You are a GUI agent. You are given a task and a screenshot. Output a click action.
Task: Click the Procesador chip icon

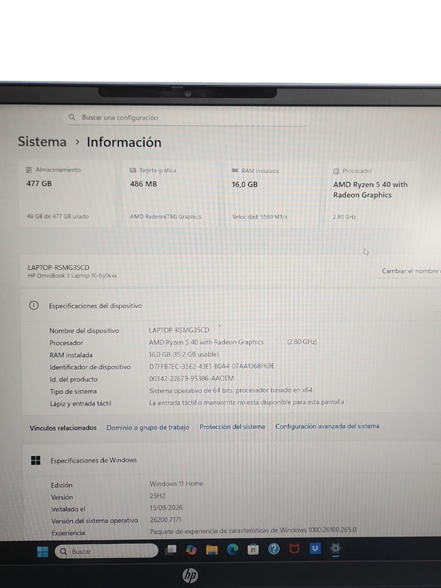coord(336,171)
